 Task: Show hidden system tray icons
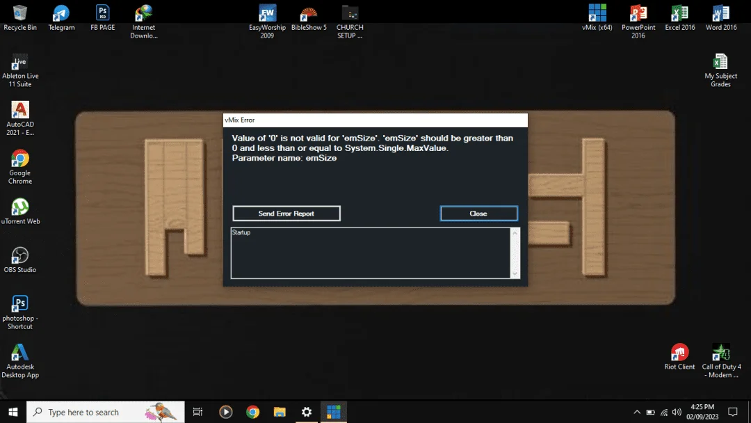637,412
